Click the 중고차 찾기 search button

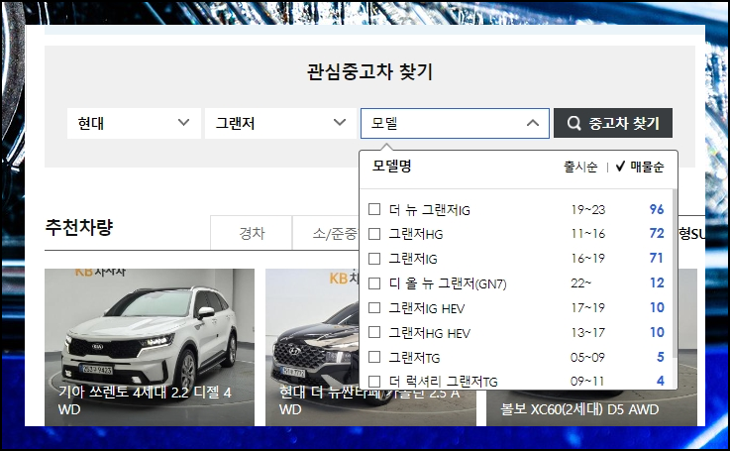point(613,123)
